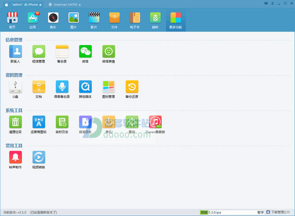Open the 首页 home toolbar icon
The image size is (295, 216).
tap(12, 20)
